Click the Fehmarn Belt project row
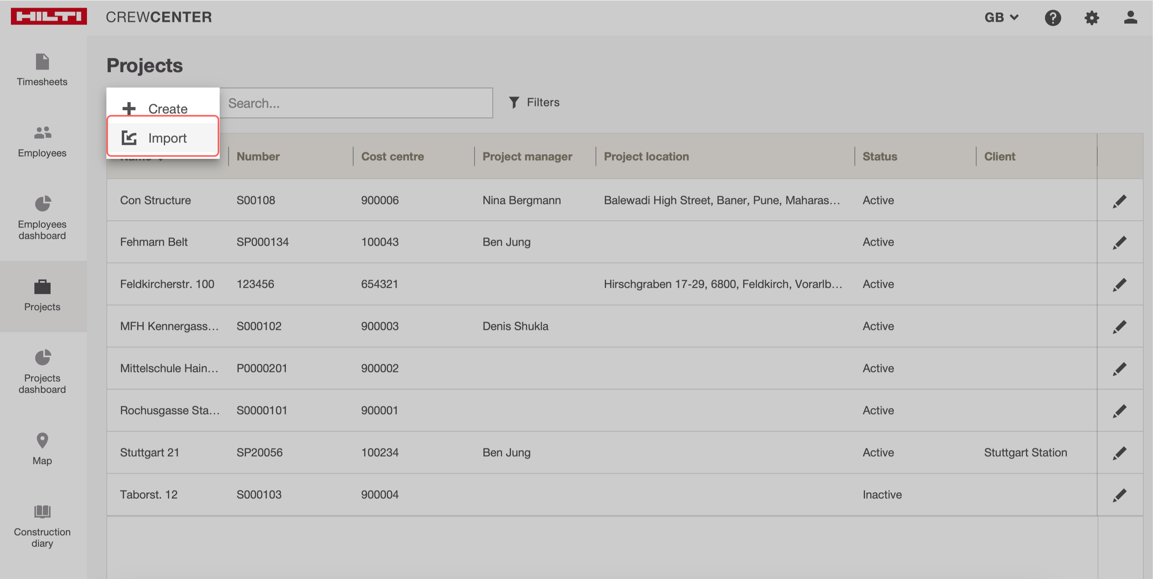The width and height of the screenshot is (1153, 579). coord(154,242)
